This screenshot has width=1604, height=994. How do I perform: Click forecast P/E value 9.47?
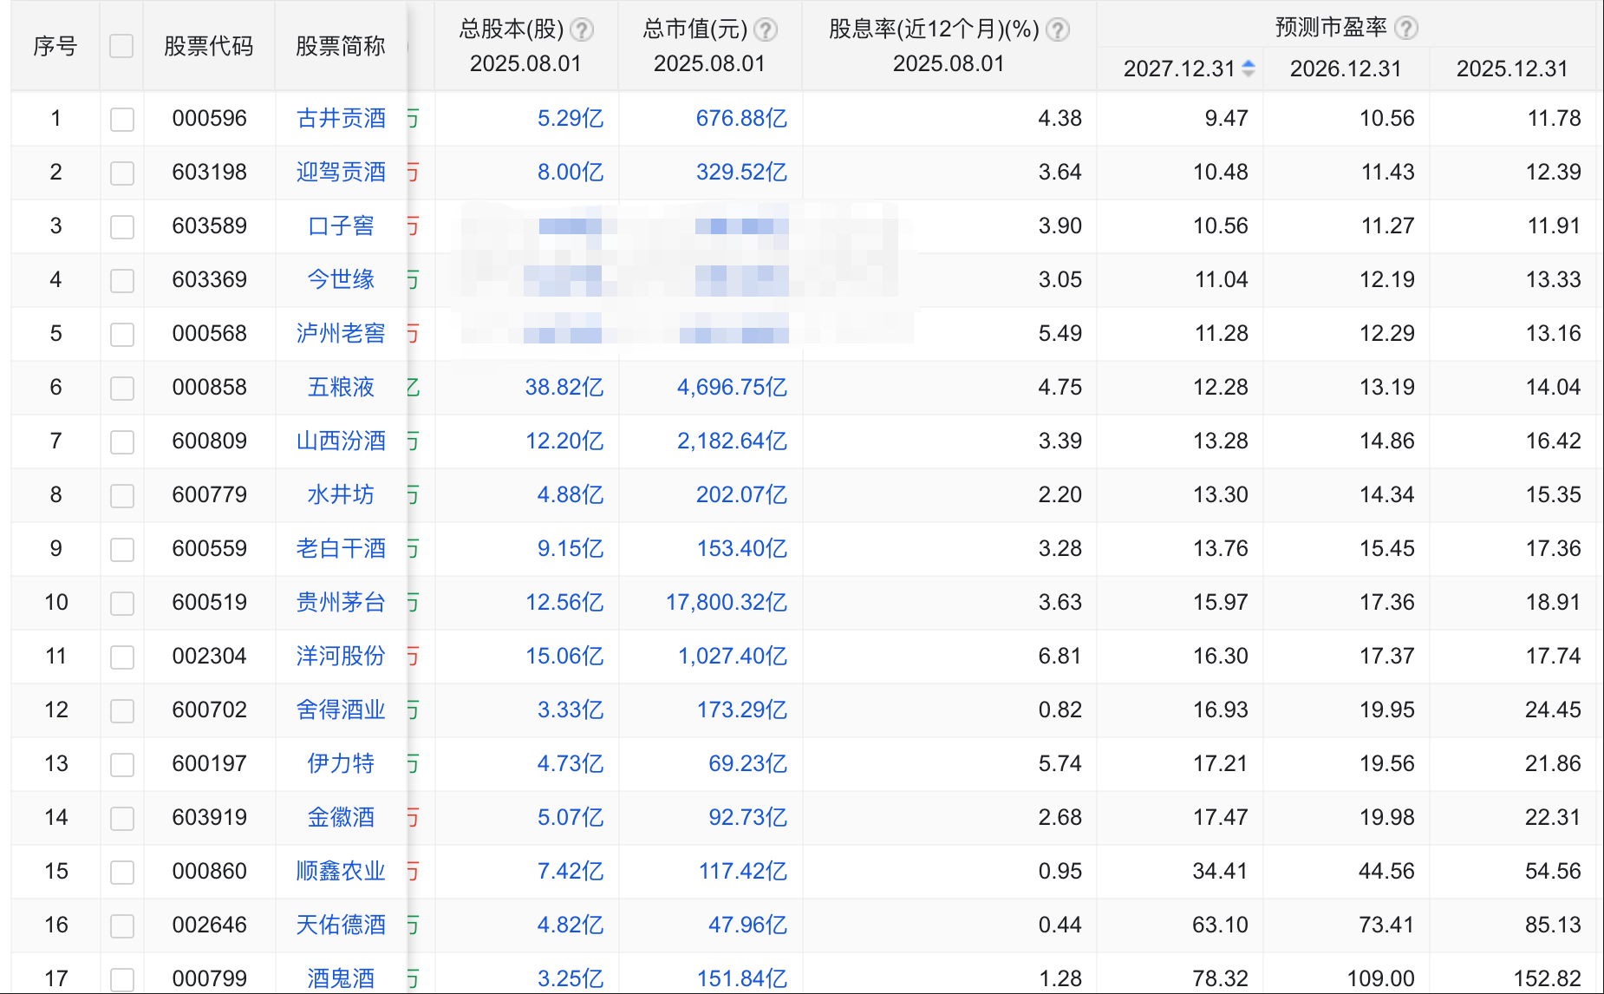tap(1226, 118)
